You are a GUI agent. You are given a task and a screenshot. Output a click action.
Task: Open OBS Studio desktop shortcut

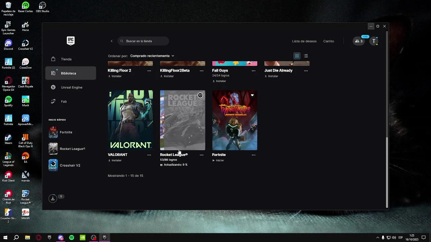point(42,7)
